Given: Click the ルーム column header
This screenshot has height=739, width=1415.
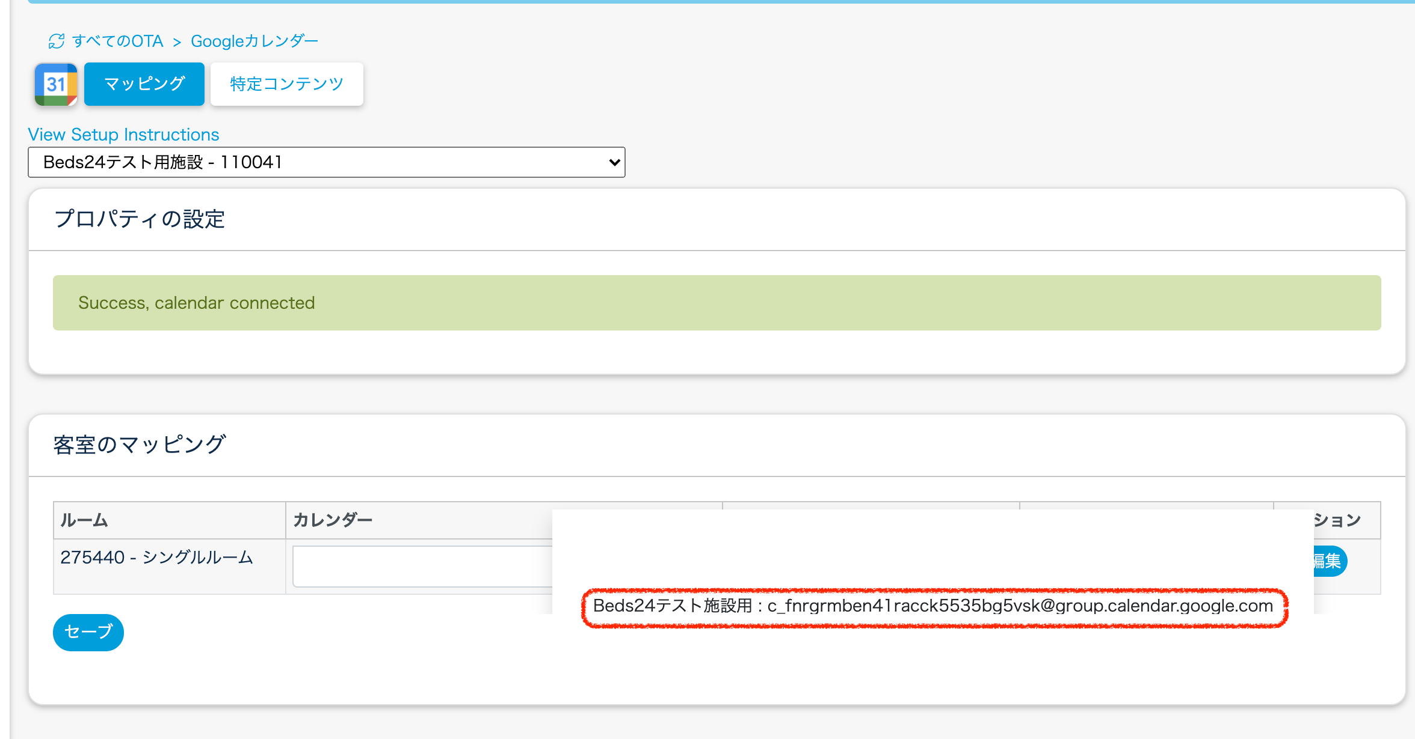Looking at the screenshot, I should pos(84,520).
